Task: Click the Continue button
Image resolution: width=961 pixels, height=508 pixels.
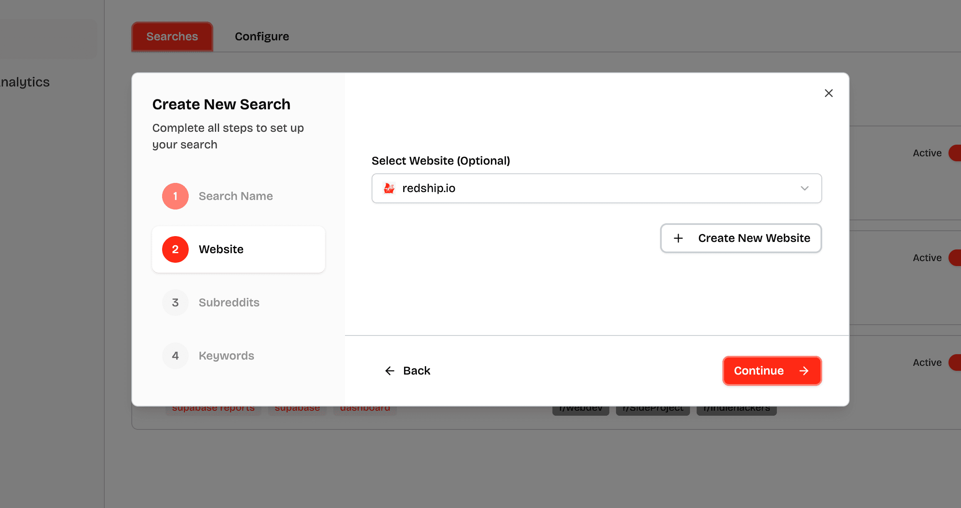Action: coord(772,371)
